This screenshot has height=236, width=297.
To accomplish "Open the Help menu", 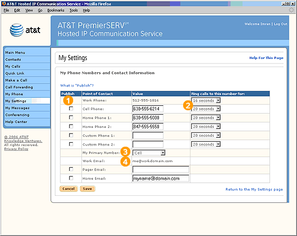I will click(x=86, y=10).
